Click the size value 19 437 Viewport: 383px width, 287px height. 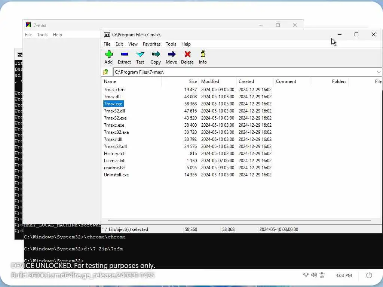(x=190, y=90)
